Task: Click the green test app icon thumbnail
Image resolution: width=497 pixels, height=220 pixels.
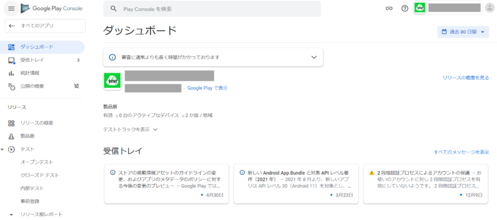Action: 112,81
